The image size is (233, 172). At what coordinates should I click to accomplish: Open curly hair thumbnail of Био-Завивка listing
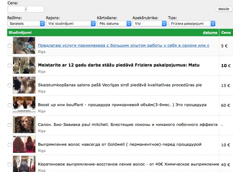pos(24,125)
